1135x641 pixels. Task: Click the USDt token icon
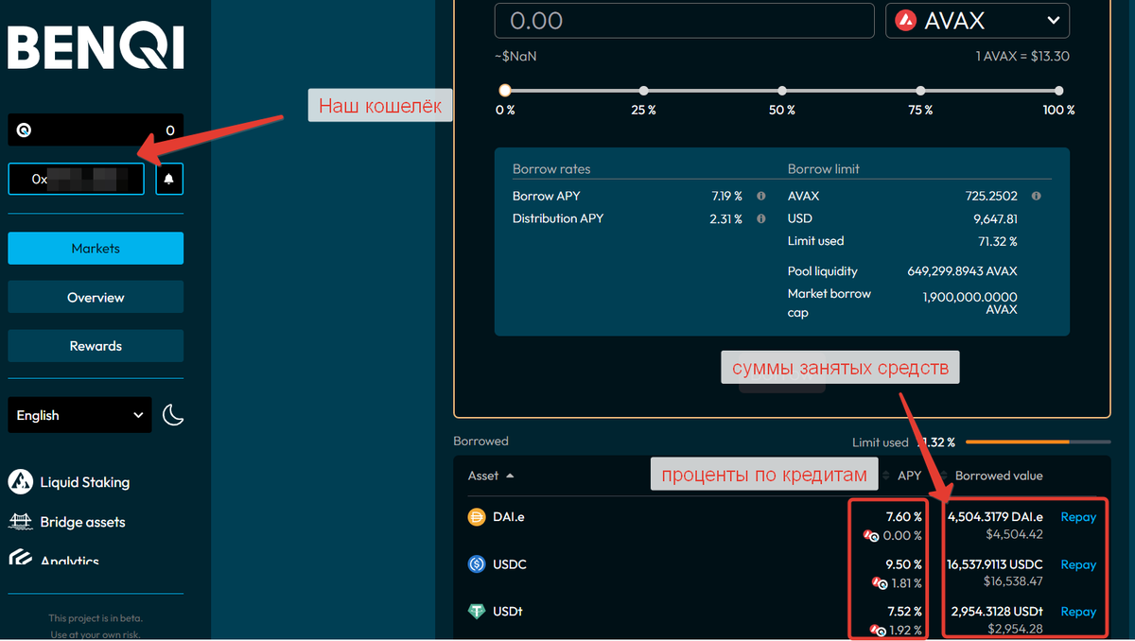tap(477, 612)
